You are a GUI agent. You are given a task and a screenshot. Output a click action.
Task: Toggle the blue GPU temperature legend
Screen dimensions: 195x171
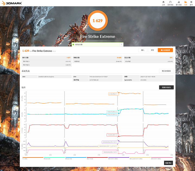(x=76, y=158)
